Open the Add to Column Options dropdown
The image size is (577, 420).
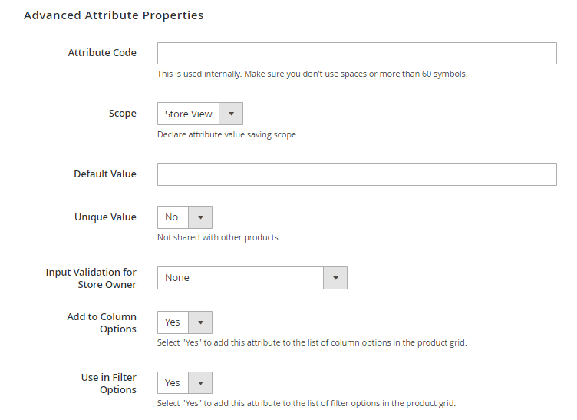(x=185, y=322)
